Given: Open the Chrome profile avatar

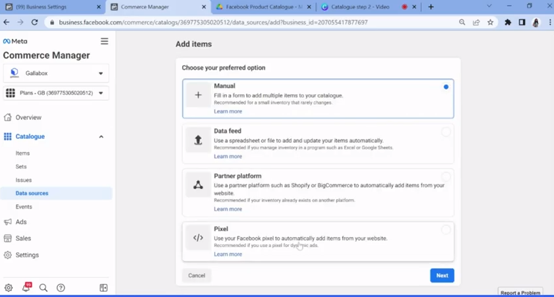Looking at the screenshot, I should (536, 22).
